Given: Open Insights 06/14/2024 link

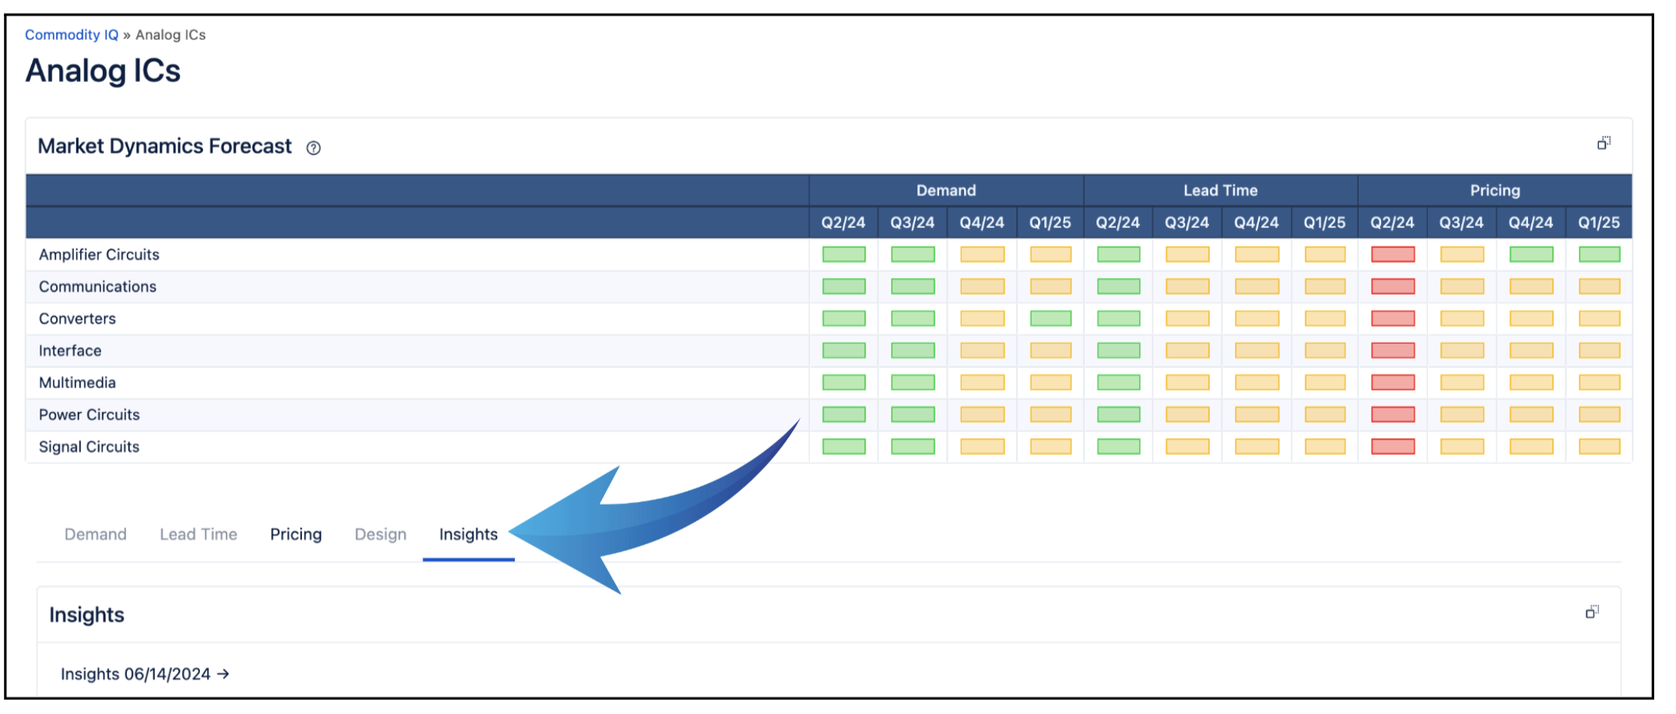Looking at the screenshot, I should 145,674.
